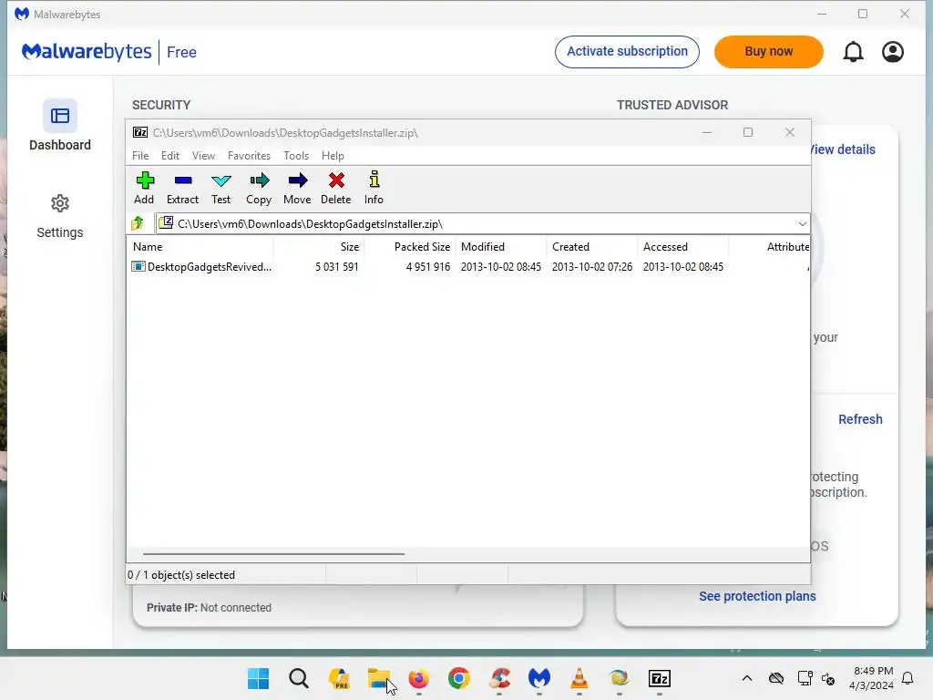
Task: Click the horizontal scrollbar in 7-Zip
Action: [x=273, y=553]
